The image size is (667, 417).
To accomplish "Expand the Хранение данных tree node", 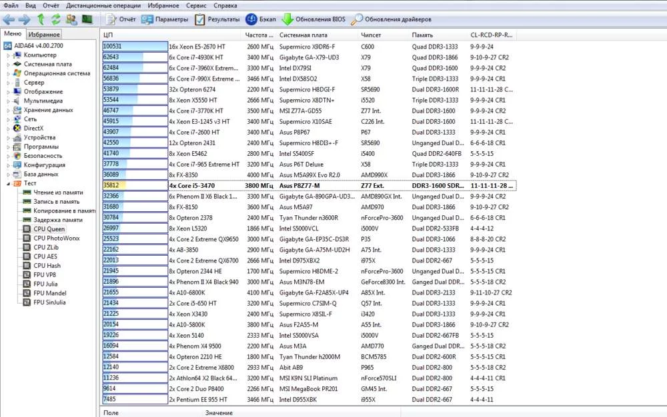I will [x=9, y=110].
